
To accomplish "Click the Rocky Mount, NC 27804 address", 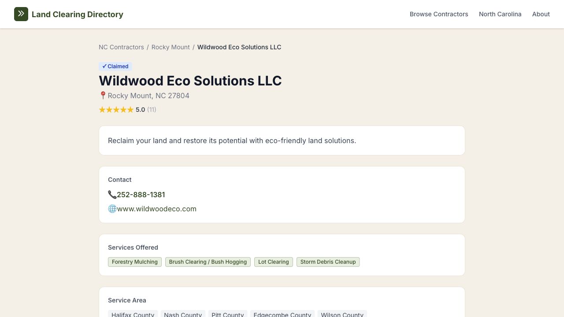I will coord(148,96).
